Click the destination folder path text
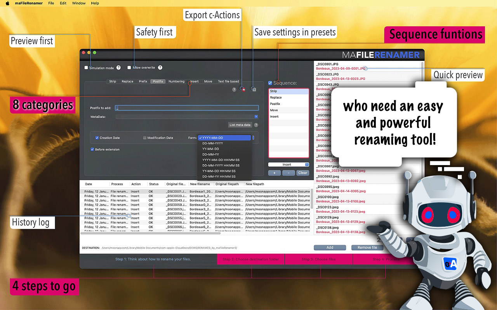The width and height of the screenshot is (497, 310). [x=169, y=248]
